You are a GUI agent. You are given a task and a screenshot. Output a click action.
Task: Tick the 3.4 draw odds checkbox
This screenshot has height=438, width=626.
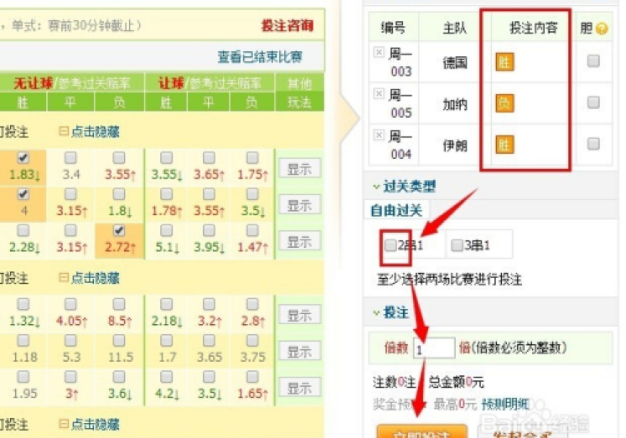(x=70, y=158)
